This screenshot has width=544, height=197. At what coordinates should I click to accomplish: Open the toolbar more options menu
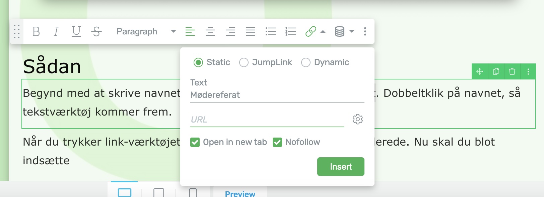(365, 31)
